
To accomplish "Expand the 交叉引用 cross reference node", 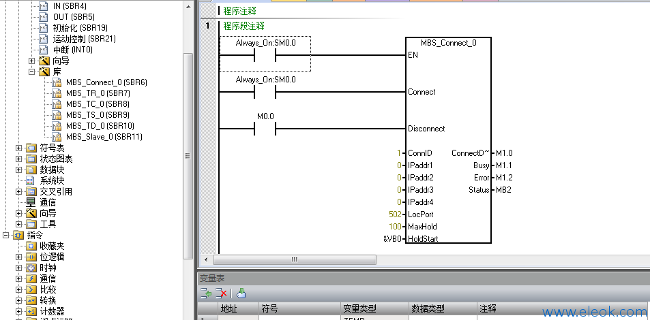I will tap(18, 192).
